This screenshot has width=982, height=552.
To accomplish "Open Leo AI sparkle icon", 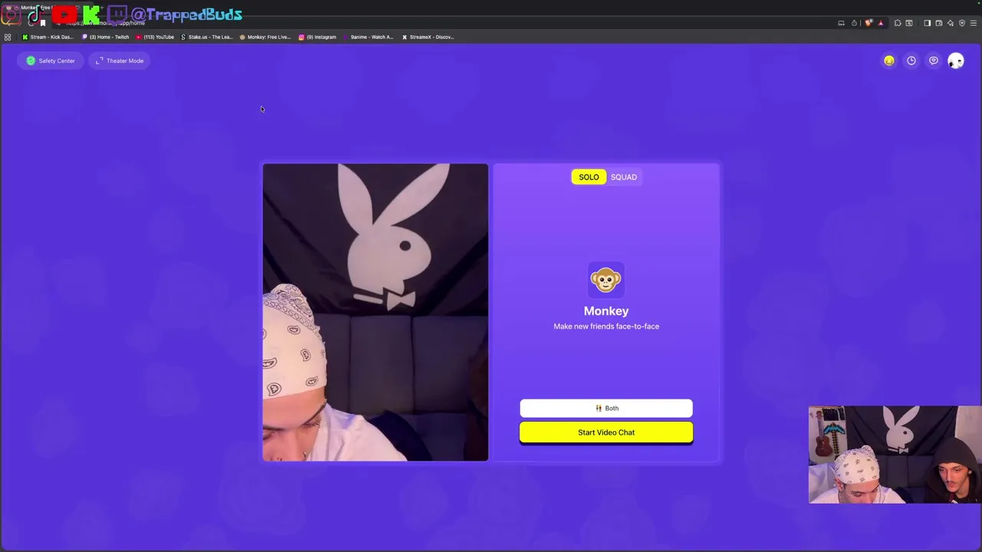I will coord(951,23).
